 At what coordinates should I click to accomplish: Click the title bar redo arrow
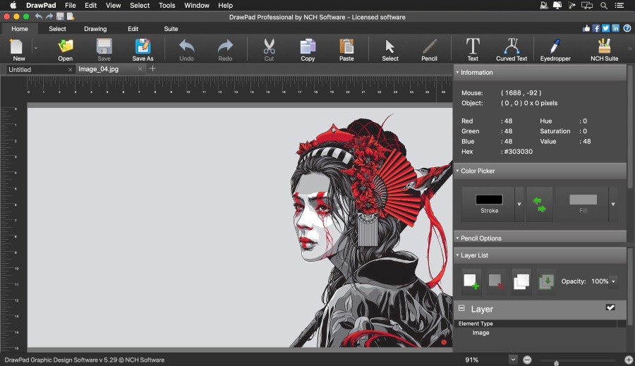pos(49,17)
